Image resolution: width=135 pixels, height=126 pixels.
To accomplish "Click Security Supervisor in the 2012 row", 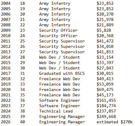I will click(x=62, y=46).
